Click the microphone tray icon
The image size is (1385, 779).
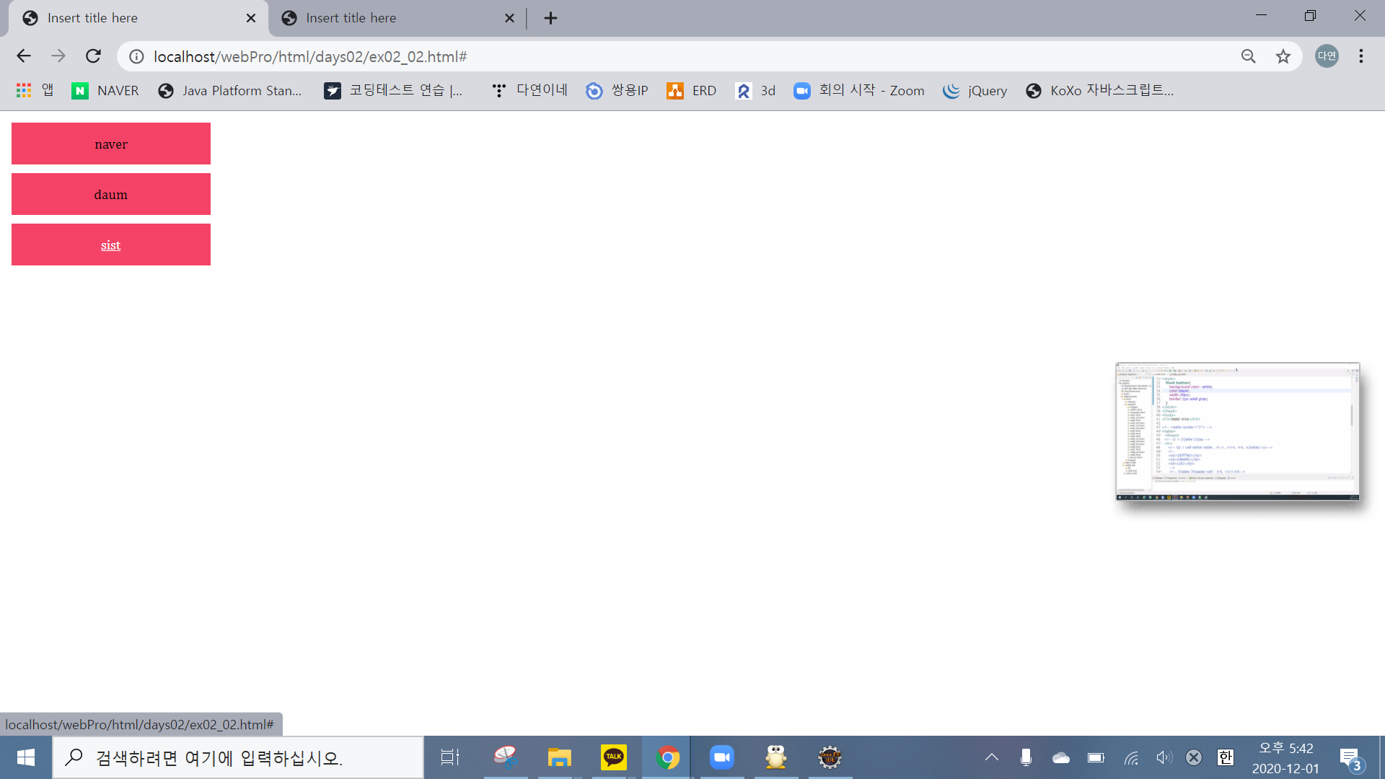[1026, 757]
